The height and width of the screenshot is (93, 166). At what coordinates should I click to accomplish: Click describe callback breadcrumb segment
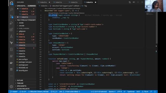click(65, 6)
